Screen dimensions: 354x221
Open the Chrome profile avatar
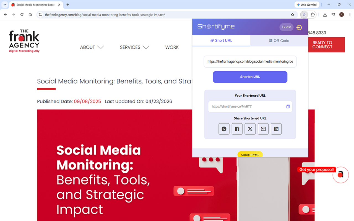(342, 15)
